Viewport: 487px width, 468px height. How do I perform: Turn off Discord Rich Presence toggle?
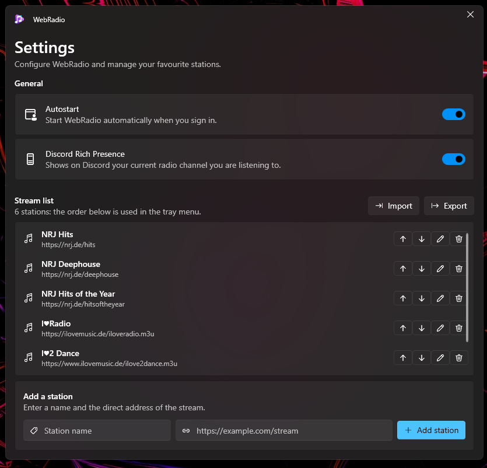(x=453, y=159)
